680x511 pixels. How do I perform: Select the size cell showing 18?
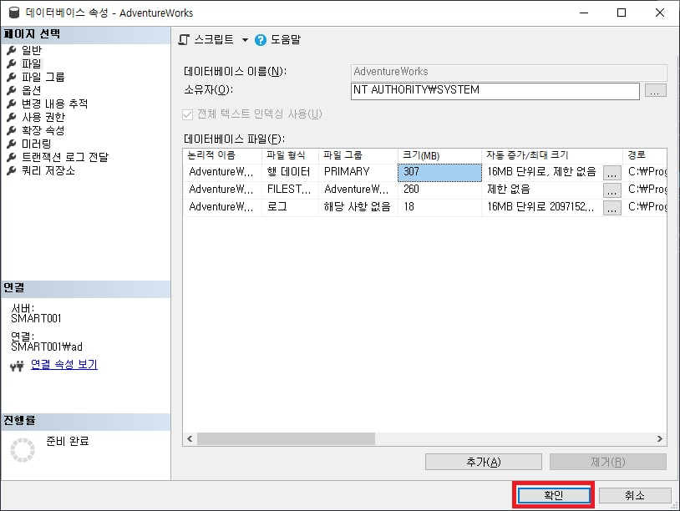point(439,207)
